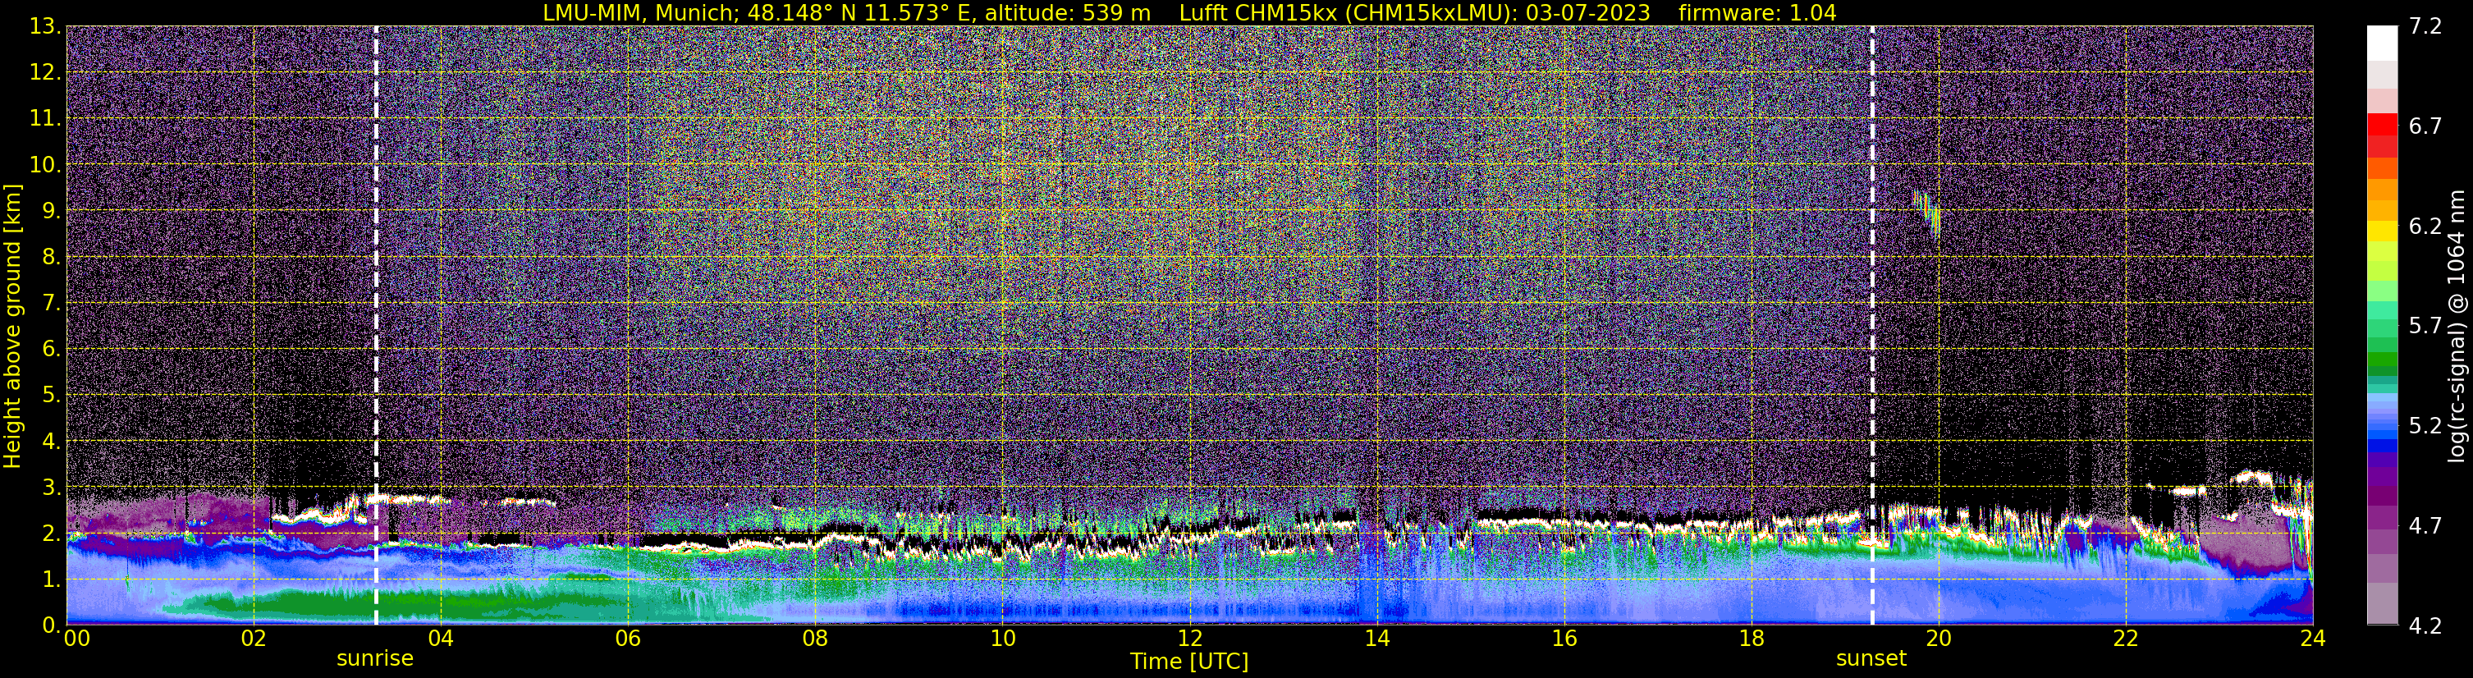The image size is (2473, 678).
Task: Click the time axis tick label 08
Action: pos(815,639)
